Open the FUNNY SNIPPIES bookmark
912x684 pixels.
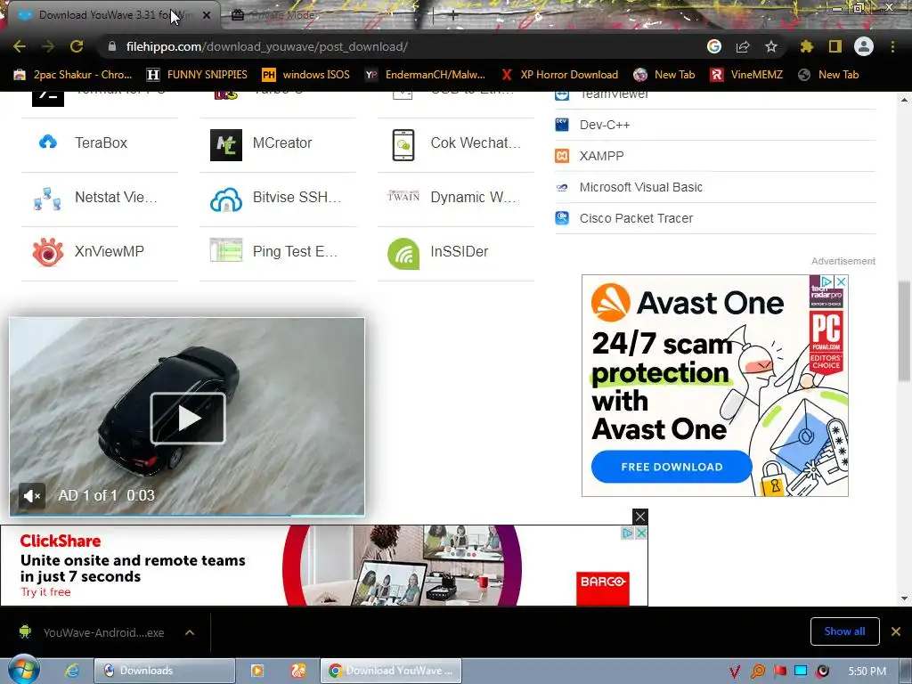click(197, 75)
